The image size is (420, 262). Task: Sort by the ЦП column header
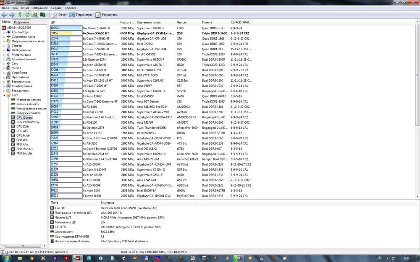84,23
